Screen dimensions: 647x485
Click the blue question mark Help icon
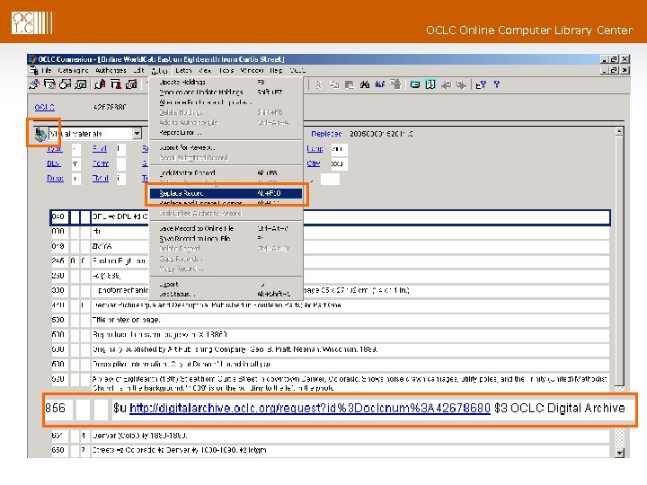(496, 84)
